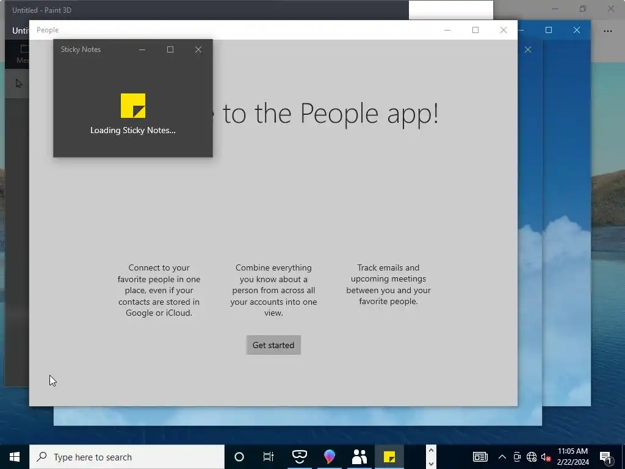Viewport: 625px width, 469px height.
Task: Click the 'Connect to your favorite people' paragraph
Action: coord(159,290)
